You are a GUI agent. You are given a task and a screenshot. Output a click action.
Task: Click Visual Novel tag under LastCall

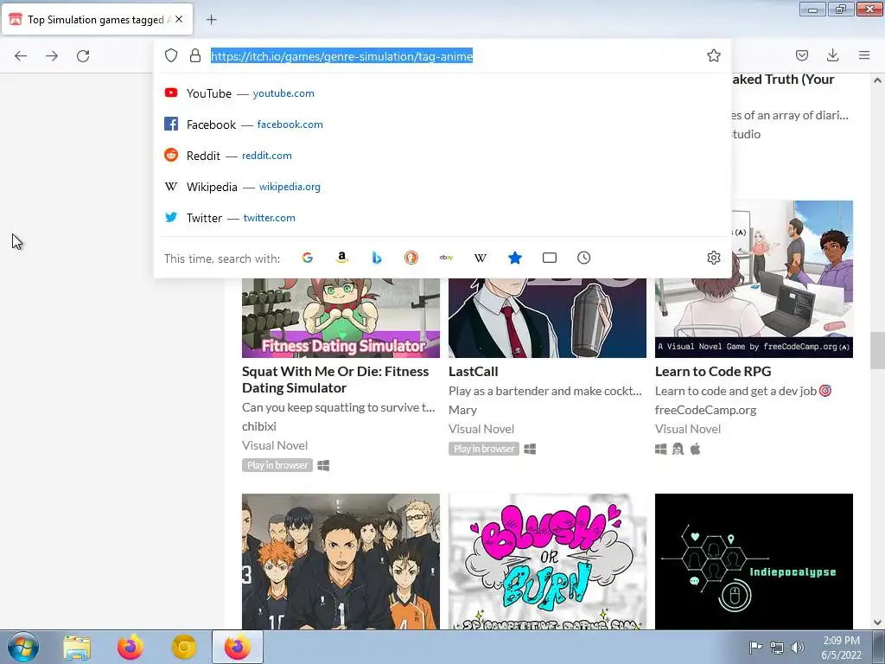click(481, 429)
